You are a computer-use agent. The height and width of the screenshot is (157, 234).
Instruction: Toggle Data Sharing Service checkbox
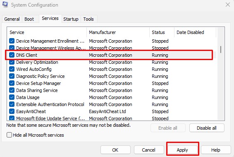12,90
